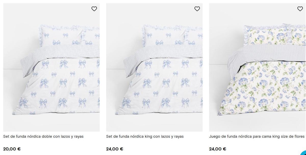Viewport: 306px width, 155px height.
Task: Click the floral pillow on the flores set
Action: tap(265, 36)
